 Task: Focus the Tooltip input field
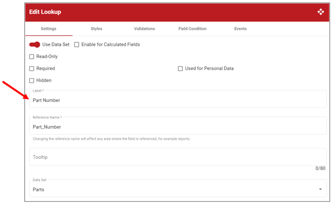pyautogui.click(x=178, y=157)
